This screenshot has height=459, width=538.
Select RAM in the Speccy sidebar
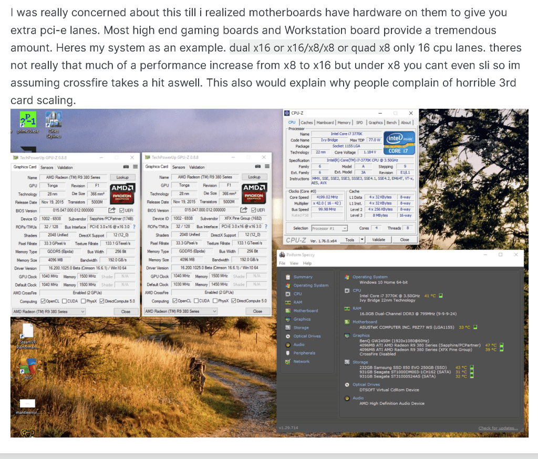pos(297,302)
